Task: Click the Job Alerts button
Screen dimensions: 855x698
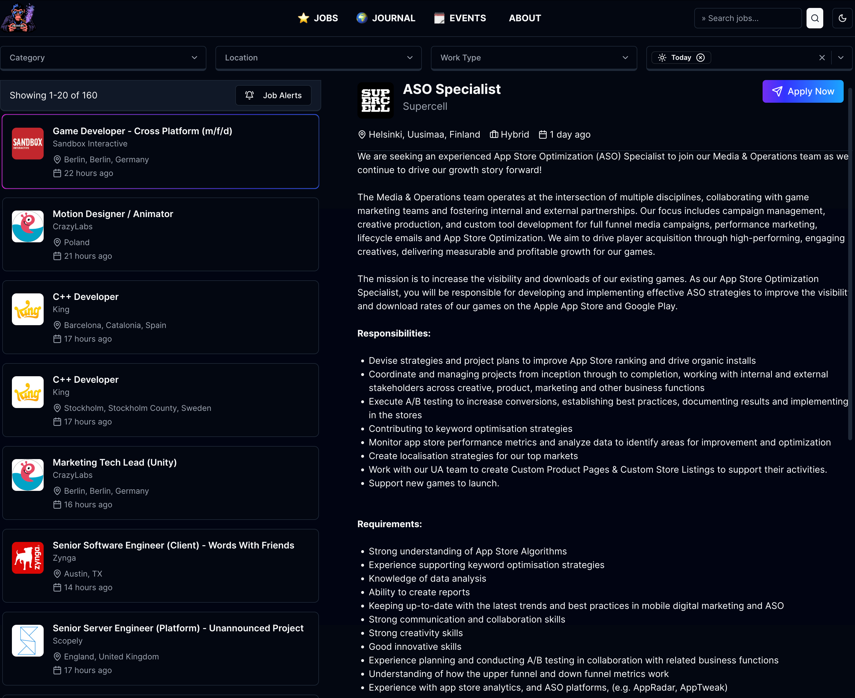Action: point(273,95)
